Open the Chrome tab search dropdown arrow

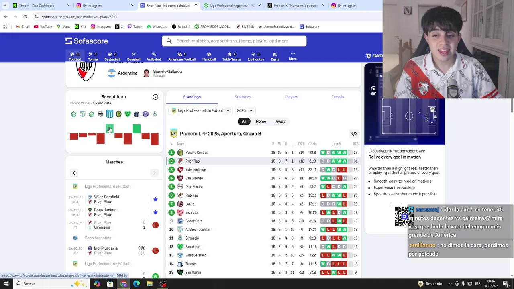5,6
